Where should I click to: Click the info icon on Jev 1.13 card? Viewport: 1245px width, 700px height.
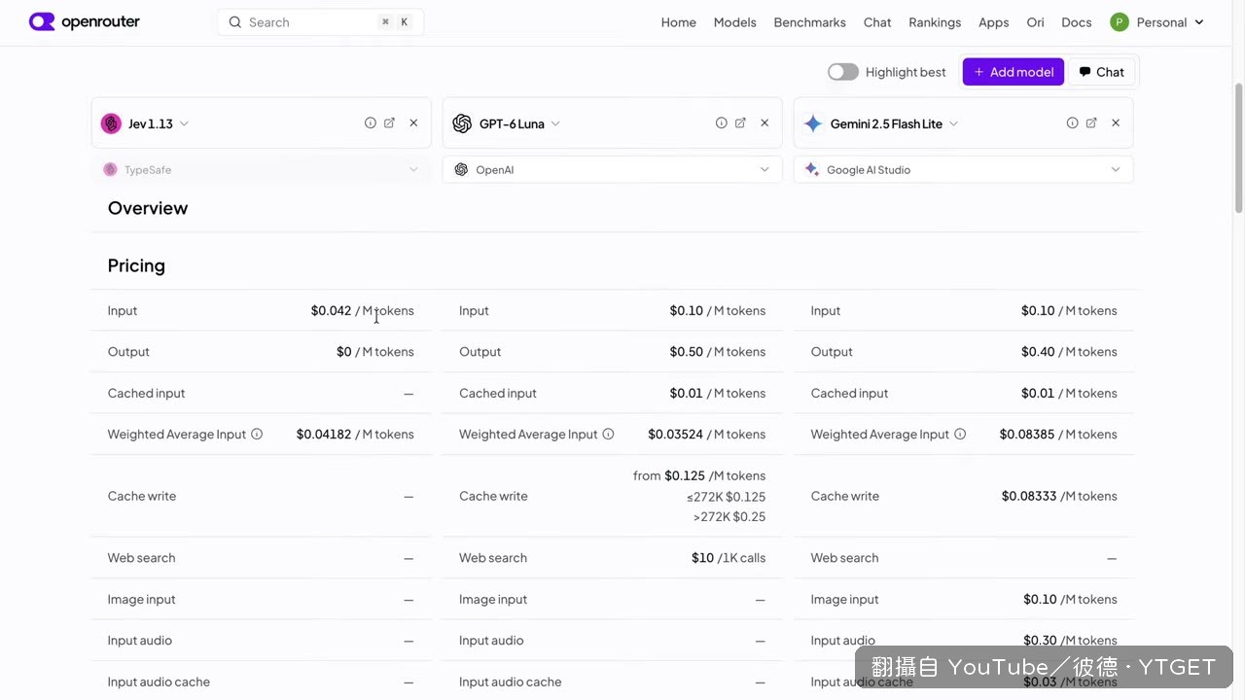coord(371,123)
